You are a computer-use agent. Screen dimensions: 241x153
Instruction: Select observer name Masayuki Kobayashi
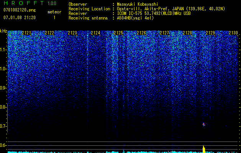tap(138, 4)
